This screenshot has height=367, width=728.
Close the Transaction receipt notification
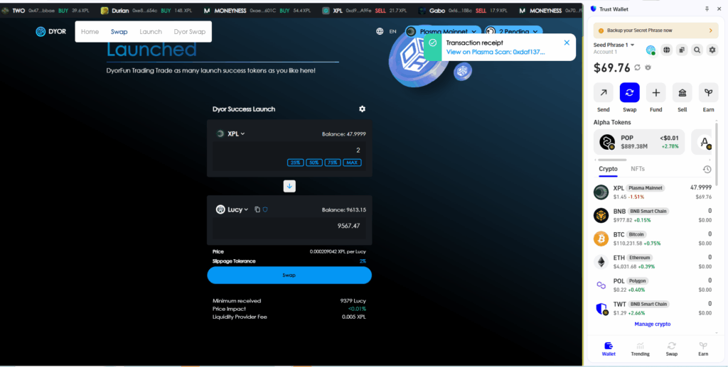click(567, 43)
